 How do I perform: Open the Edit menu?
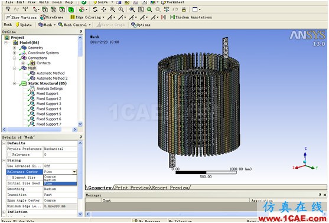pyautogui.click(x=20, y=2)
